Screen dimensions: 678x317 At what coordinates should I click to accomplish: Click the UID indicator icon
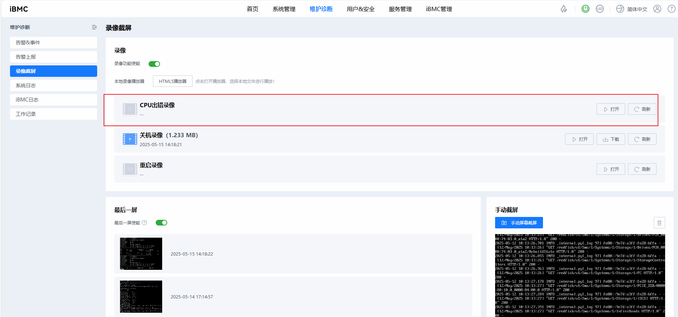(x=600, y=9)
